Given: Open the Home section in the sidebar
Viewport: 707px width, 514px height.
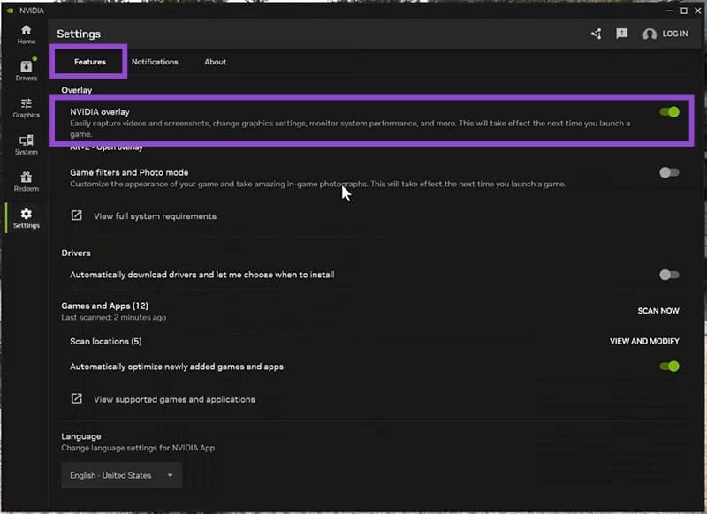Looking at the screenshot, I should click(x=26, y=35).
